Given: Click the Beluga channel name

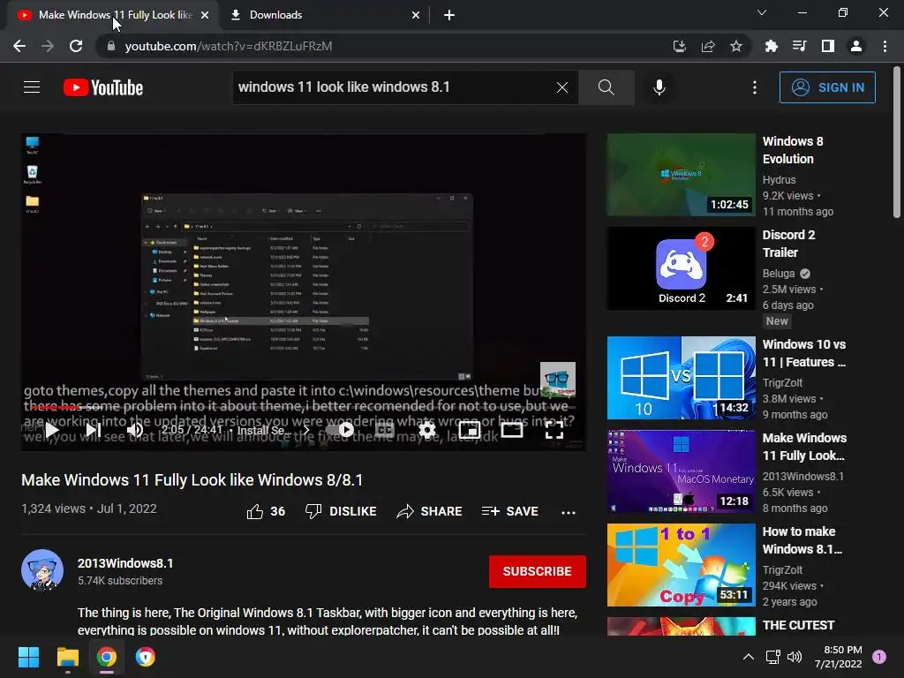Looking at the screenshot, I should [779, 274].
